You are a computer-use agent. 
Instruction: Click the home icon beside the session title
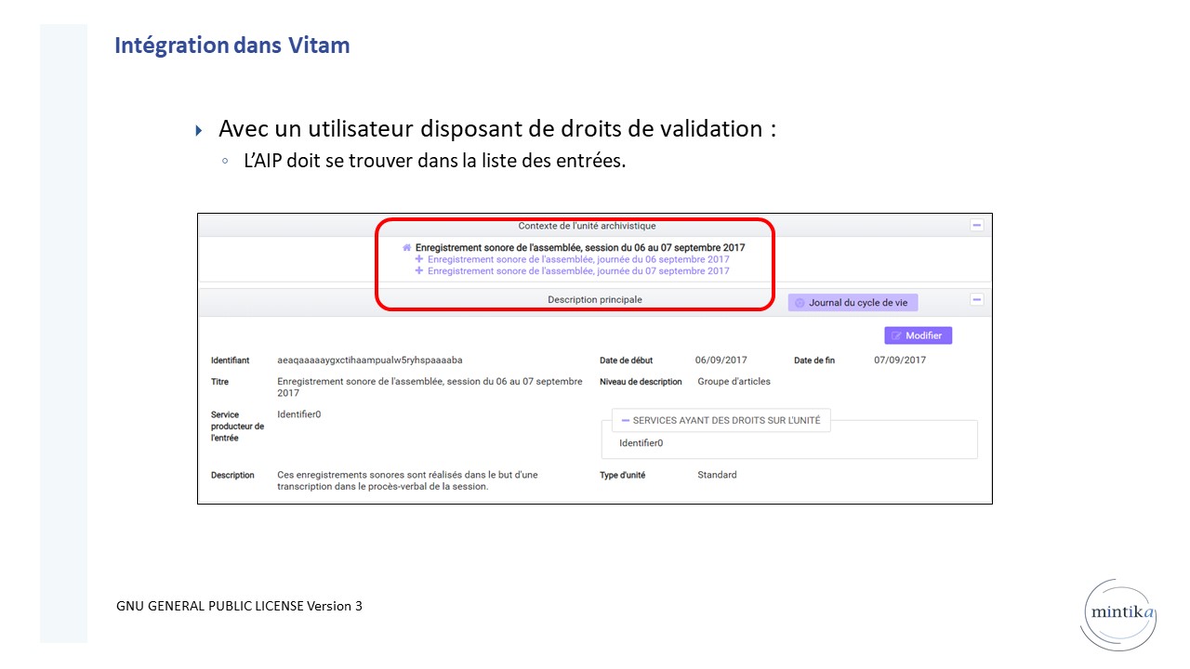point(406,248)
